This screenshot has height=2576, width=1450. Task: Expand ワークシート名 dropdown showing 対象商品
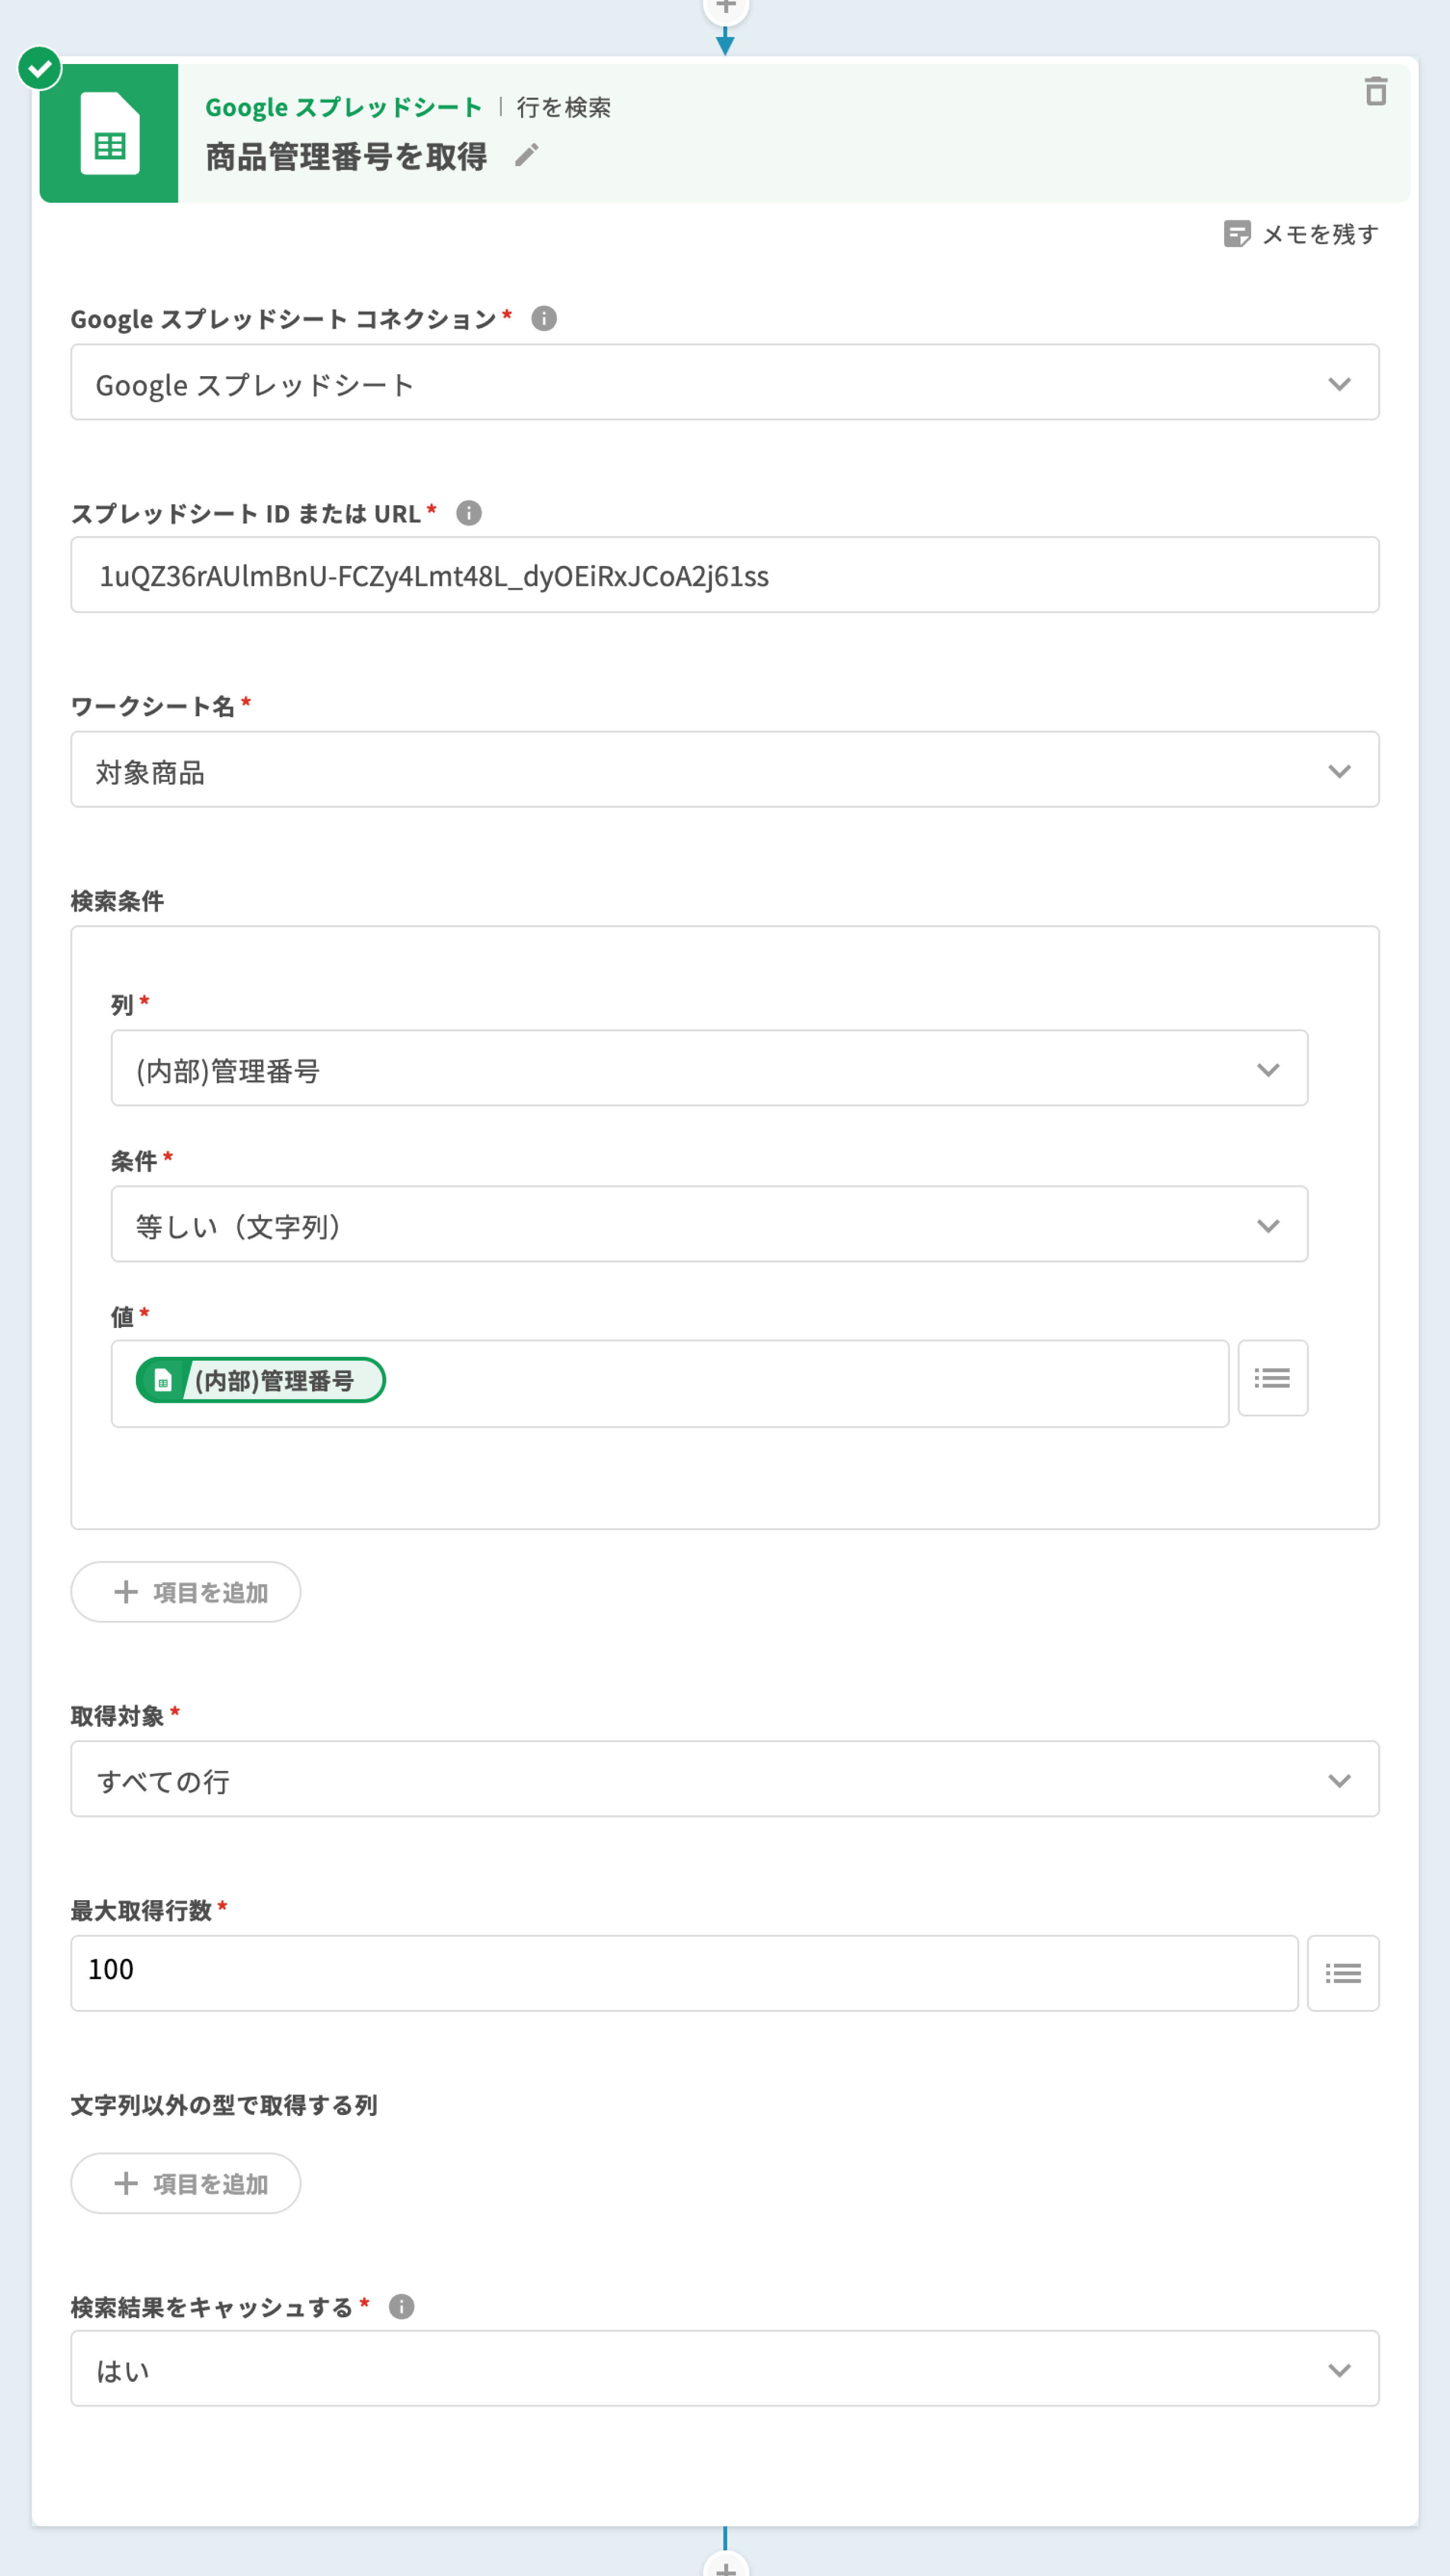point(724,770)
